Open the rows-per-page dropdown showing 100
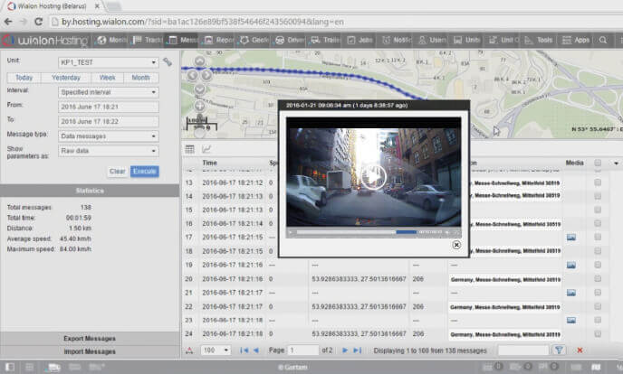 pyautogui.click(x=215, y=350)
